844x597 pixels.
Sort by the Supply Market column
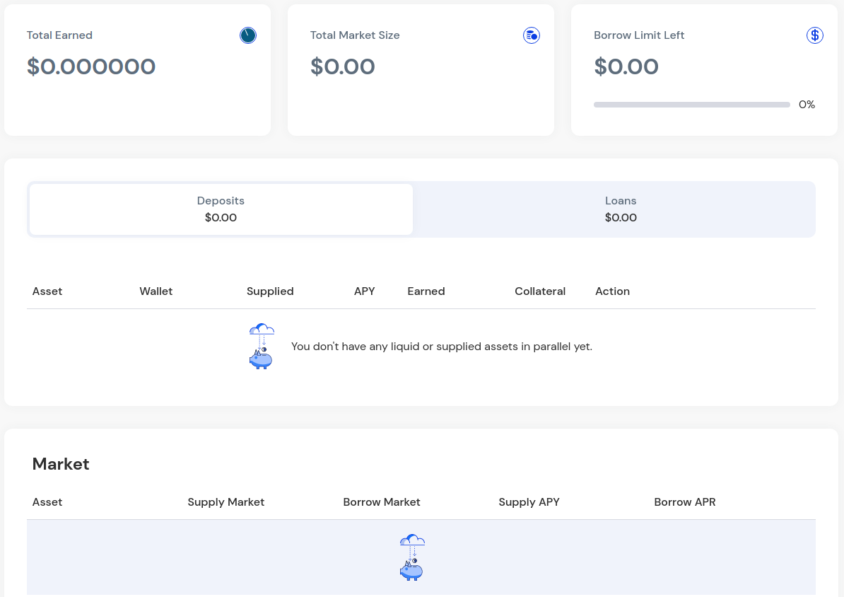click(x=226, y=502)
